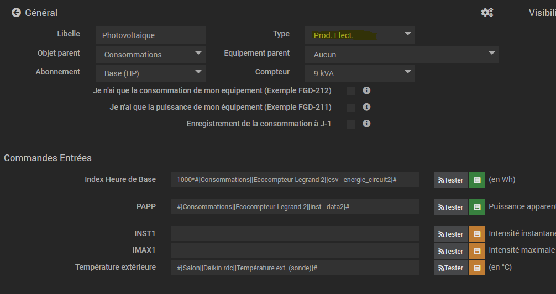Click orange list icon for INST1

click(x=477, y=234)
